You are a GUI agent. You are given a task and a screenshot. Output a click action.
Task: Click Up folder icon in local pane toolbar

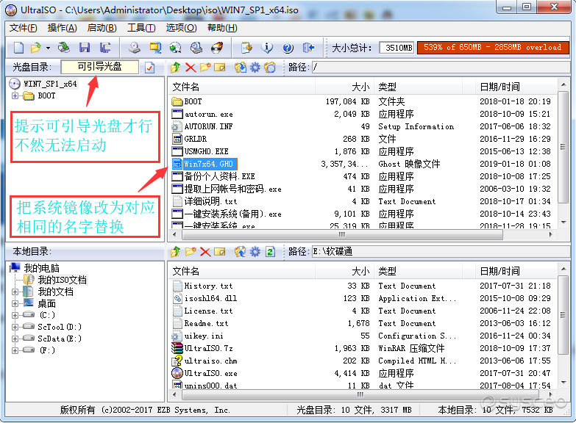click(176, 252)
